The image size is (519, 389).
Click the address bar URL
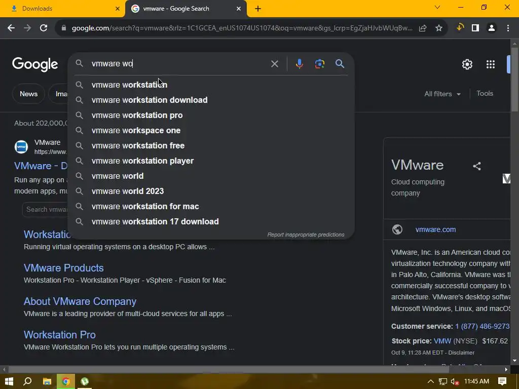pos(242,28)
